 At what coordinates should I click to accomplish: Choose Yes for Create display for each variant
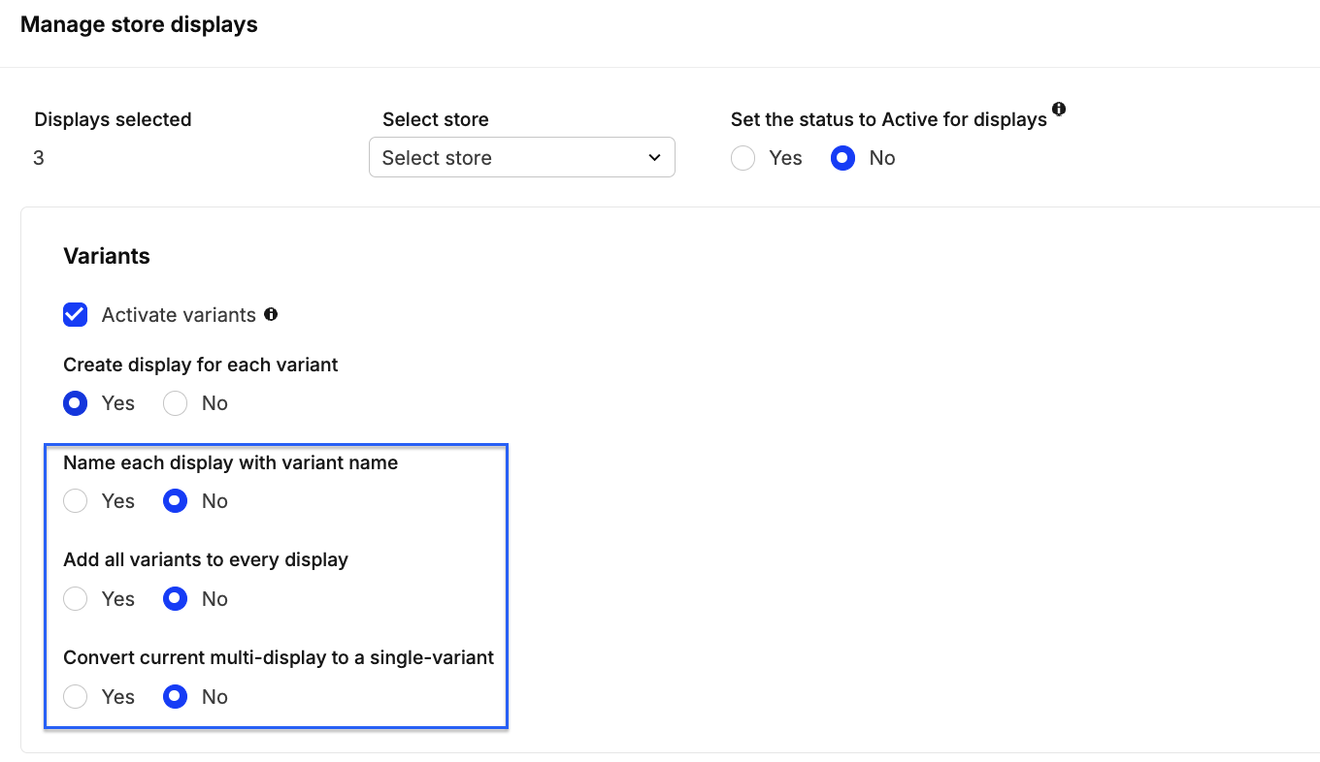pos(76,403)
